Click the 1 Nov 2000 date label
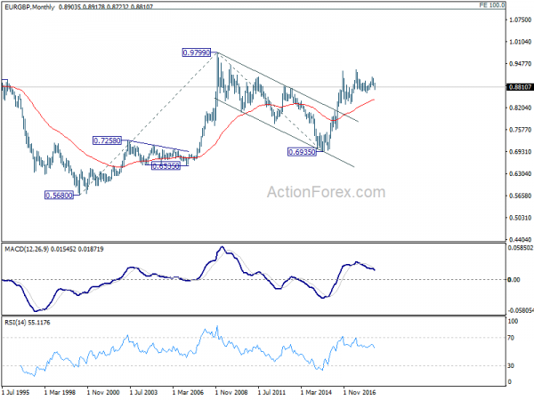 coord(103,392)
